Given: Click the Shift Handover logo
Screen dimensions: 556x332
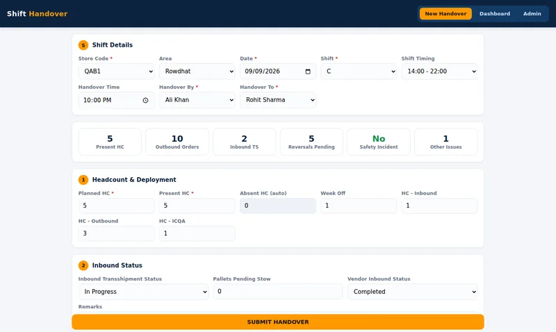Looking at the screenshot, I should (38, 13).
